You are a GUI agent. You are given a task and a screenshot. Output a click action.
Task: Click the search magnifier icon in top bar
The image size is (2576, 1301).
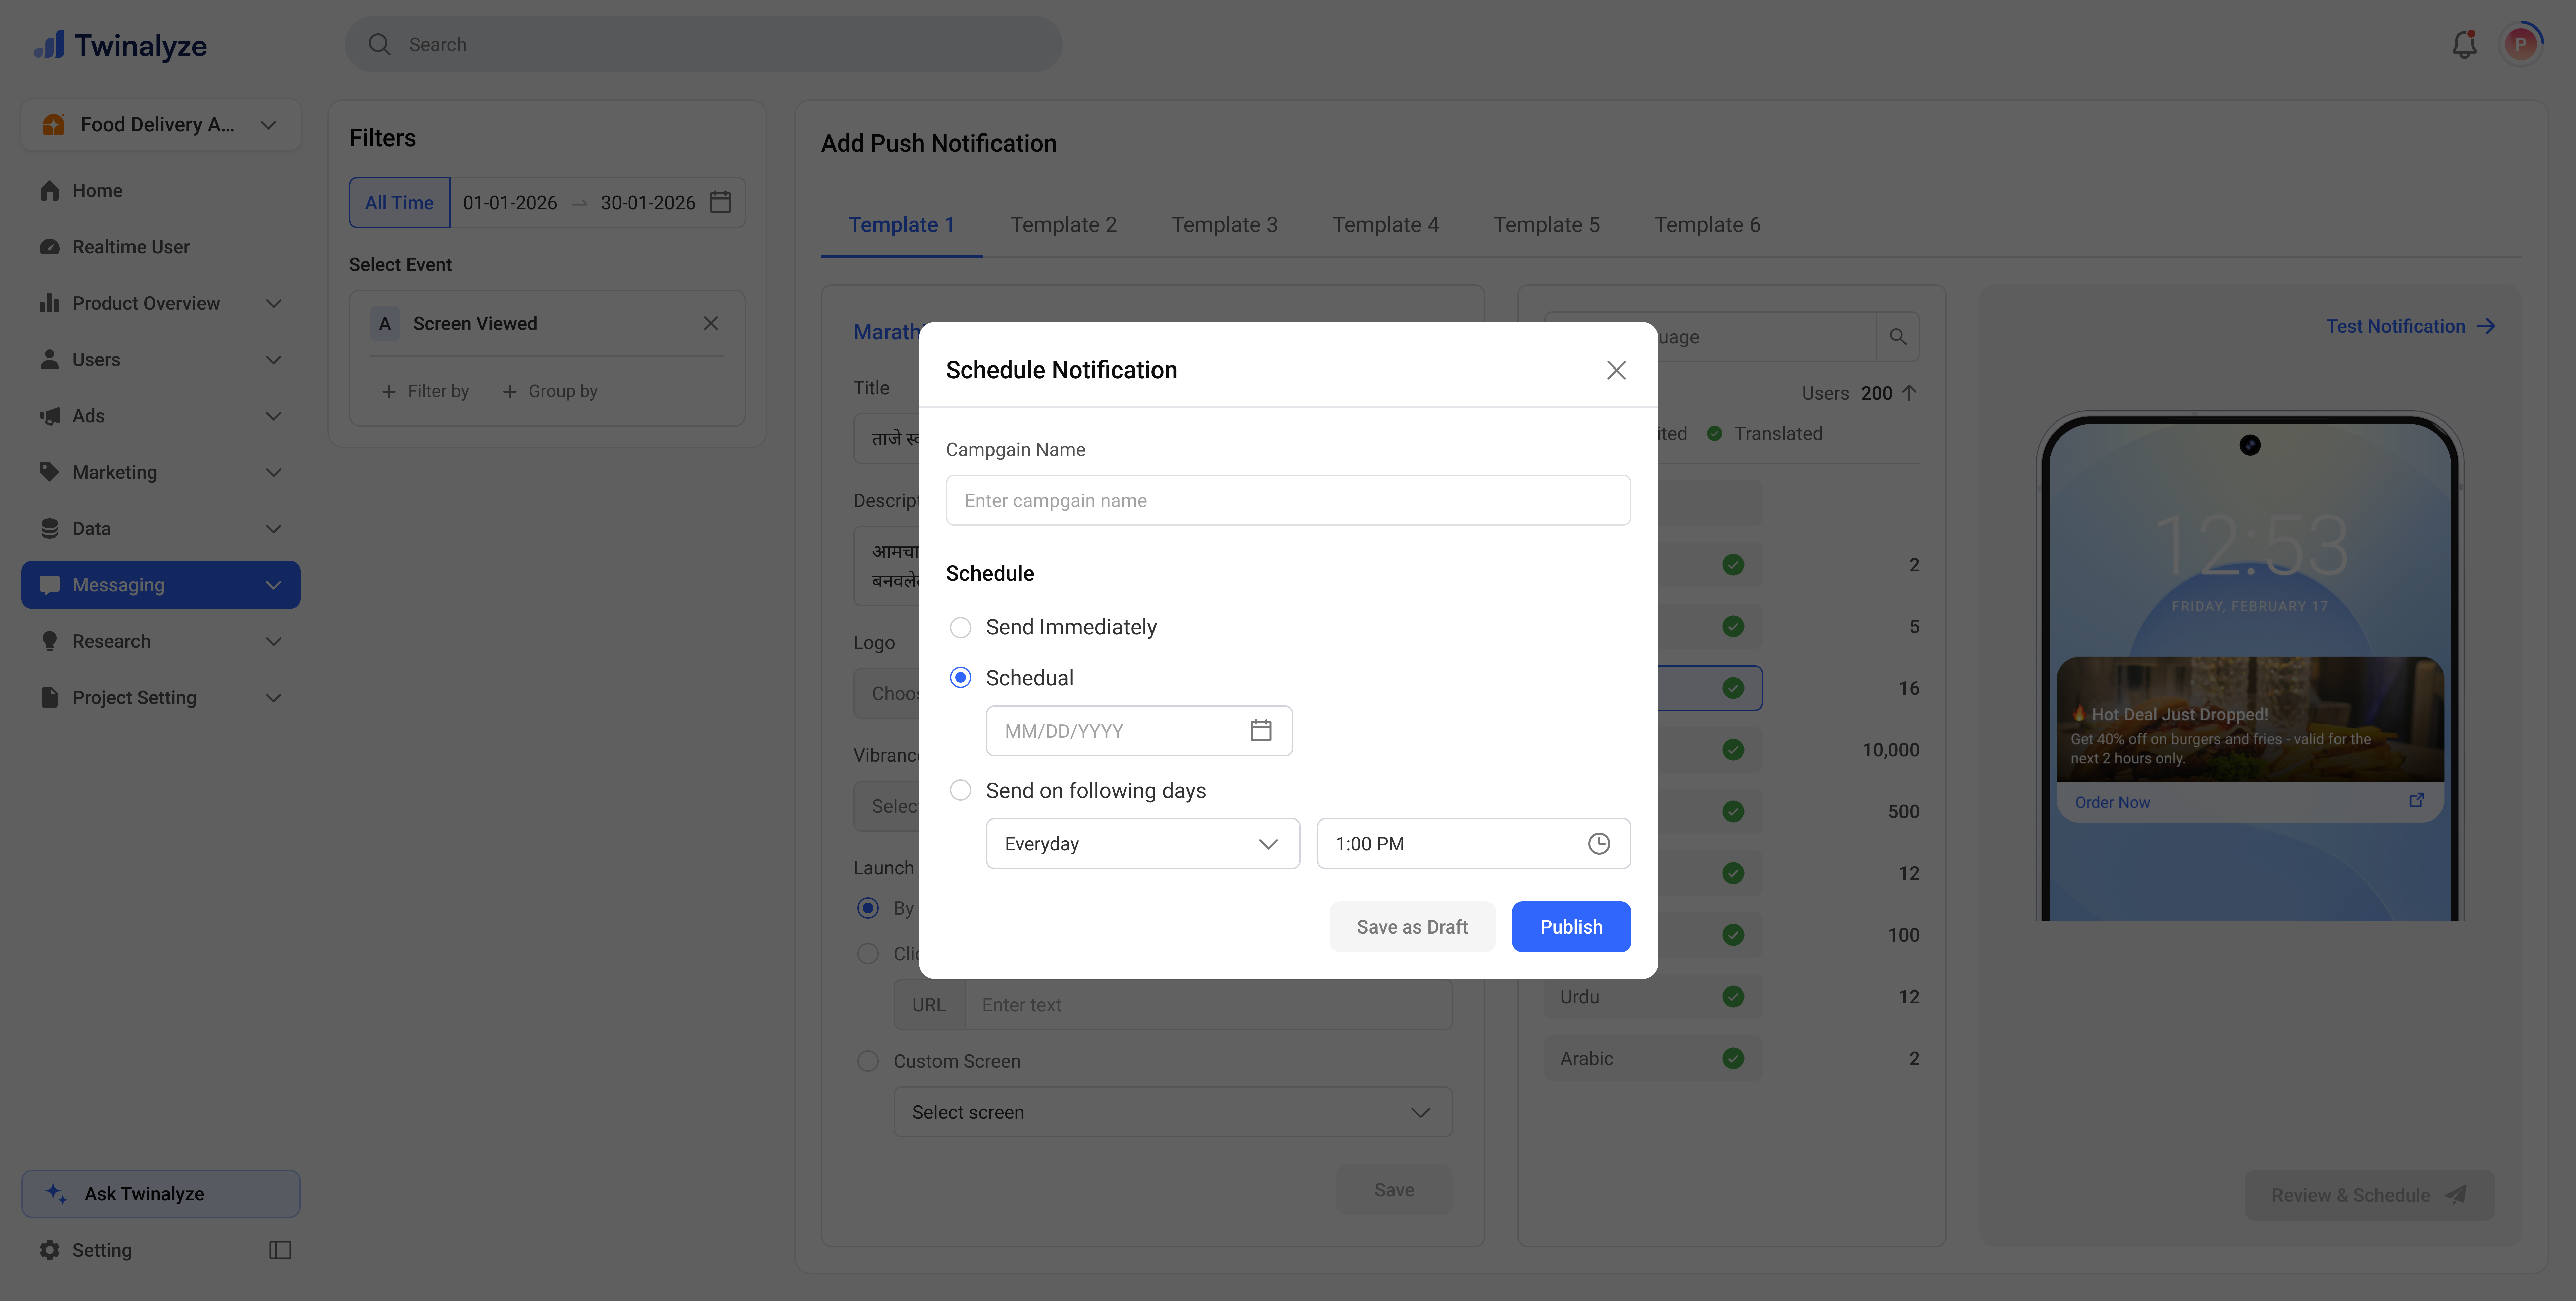(x=379, y=44)
